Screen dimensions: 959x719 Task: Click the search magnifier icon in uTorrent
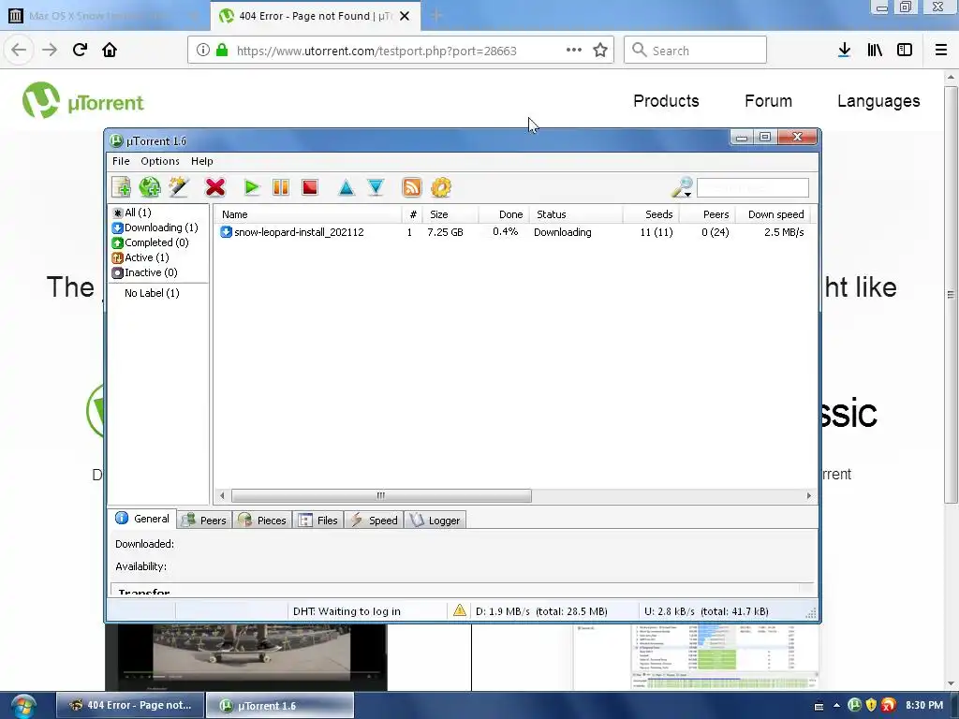point(682,187)
